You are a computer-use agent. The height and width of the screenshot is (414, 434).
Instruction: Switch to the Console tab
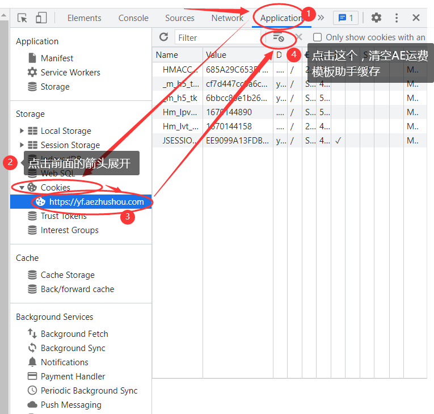coord(133,18)
